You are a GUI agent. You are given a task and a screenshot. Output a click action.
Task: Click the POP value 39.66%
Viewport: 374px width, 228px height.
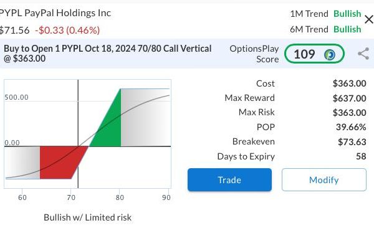[351, 127]
